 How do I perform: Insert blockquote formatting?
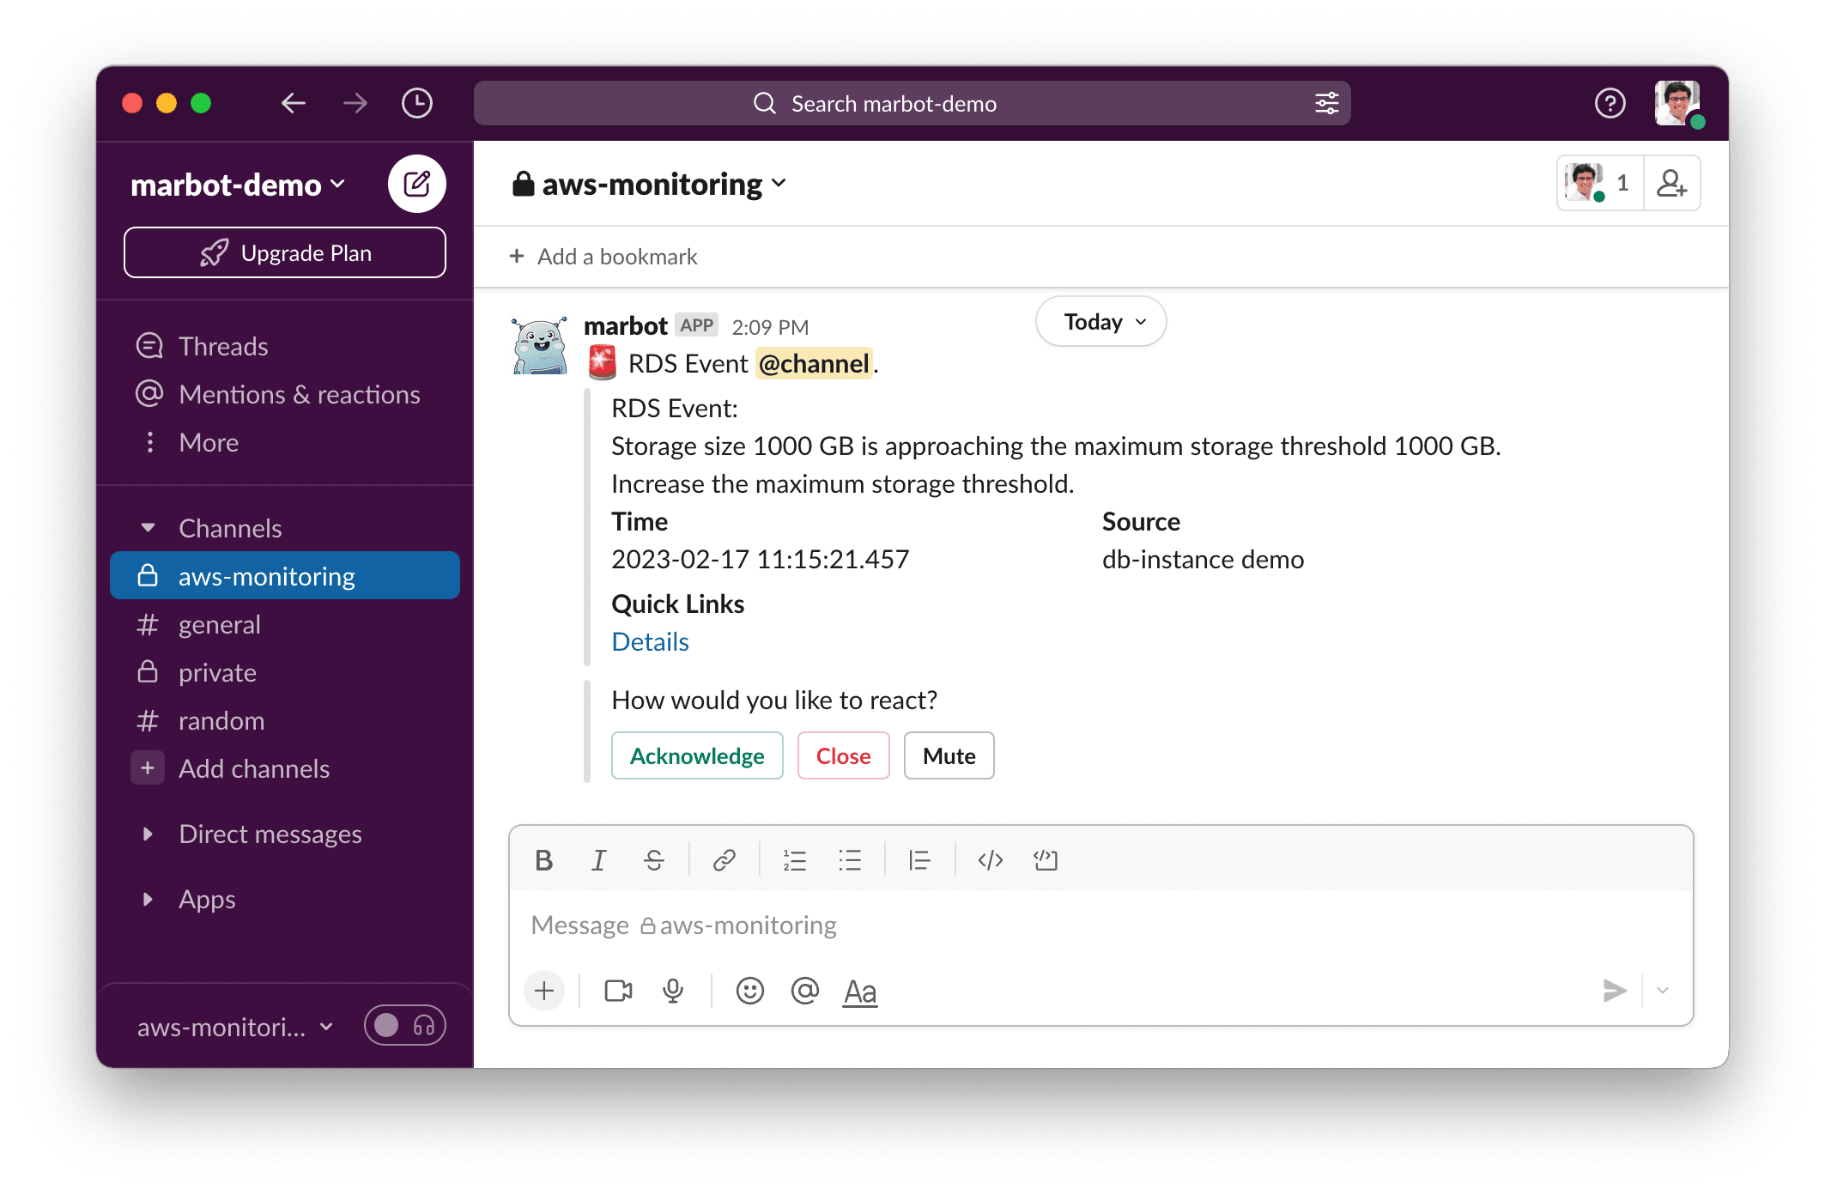pos(920,860)
